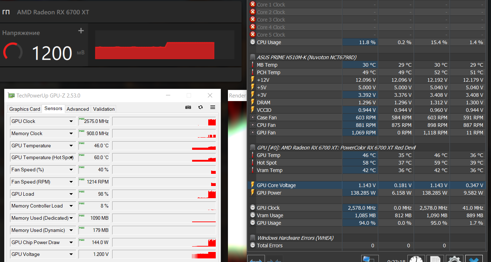
Task: Click the GPU-Z app icon in title bar
Action: [11, 95]
